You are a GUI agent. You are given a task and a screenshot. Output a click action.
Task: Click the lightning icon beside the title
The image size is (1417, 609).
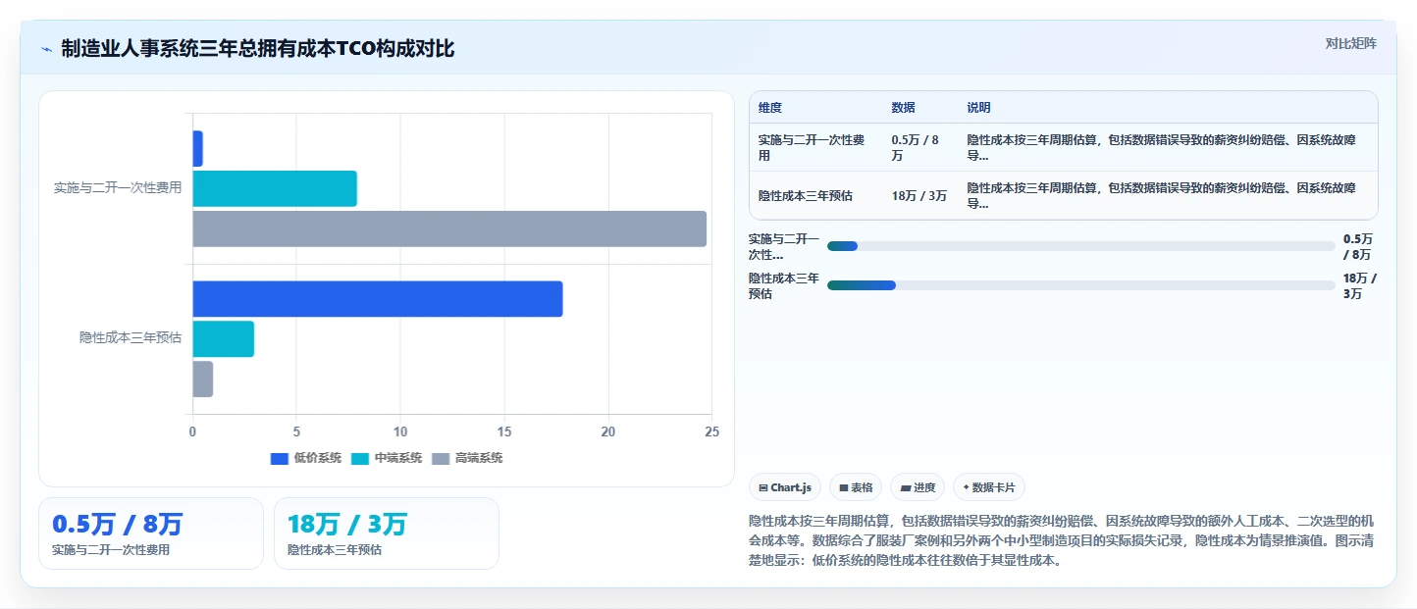pos(47,49)
